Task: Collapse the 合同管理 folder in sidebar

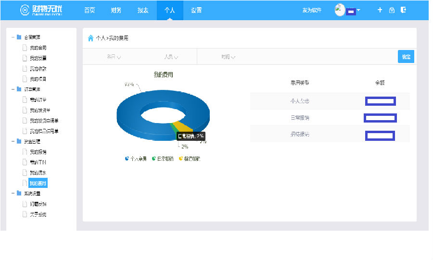Action: tap(13, 37)
